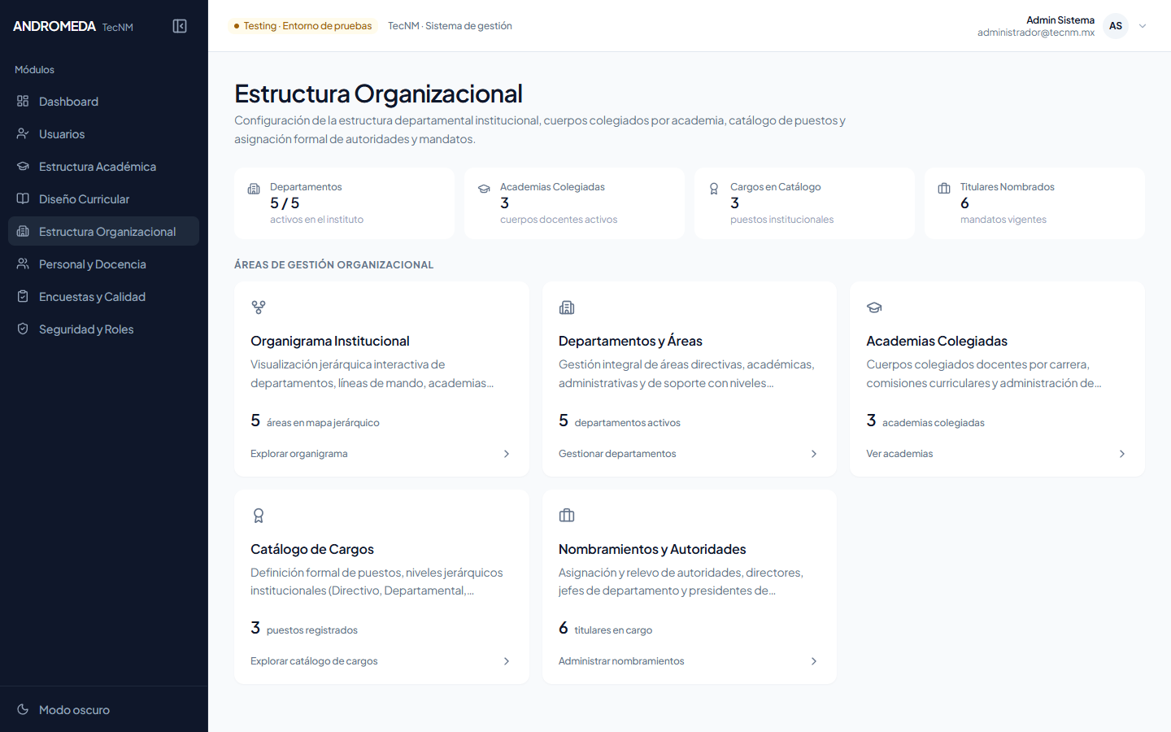Click the Explorar organigrama link
1171x732 pixels.
coord(299,454)
